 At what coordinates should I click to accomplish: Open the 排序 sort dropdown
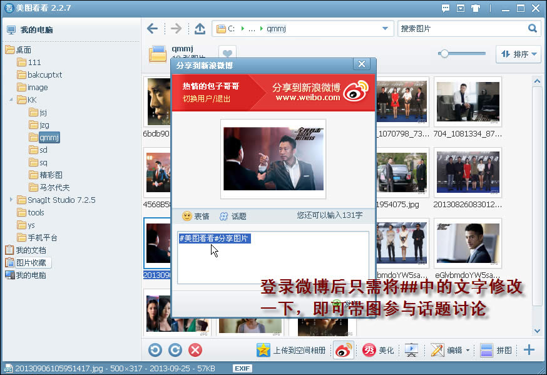[518, 54]
